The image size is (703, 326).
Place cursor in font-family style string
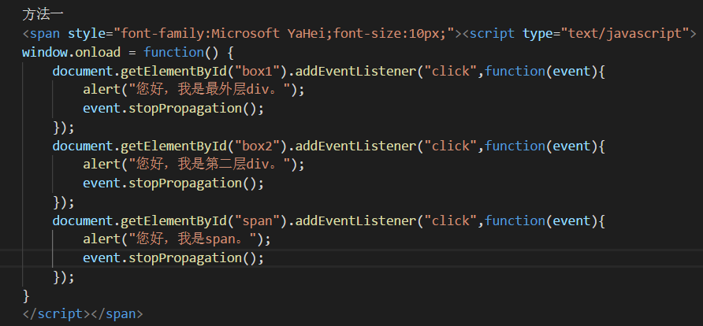[x=285, y=34]
